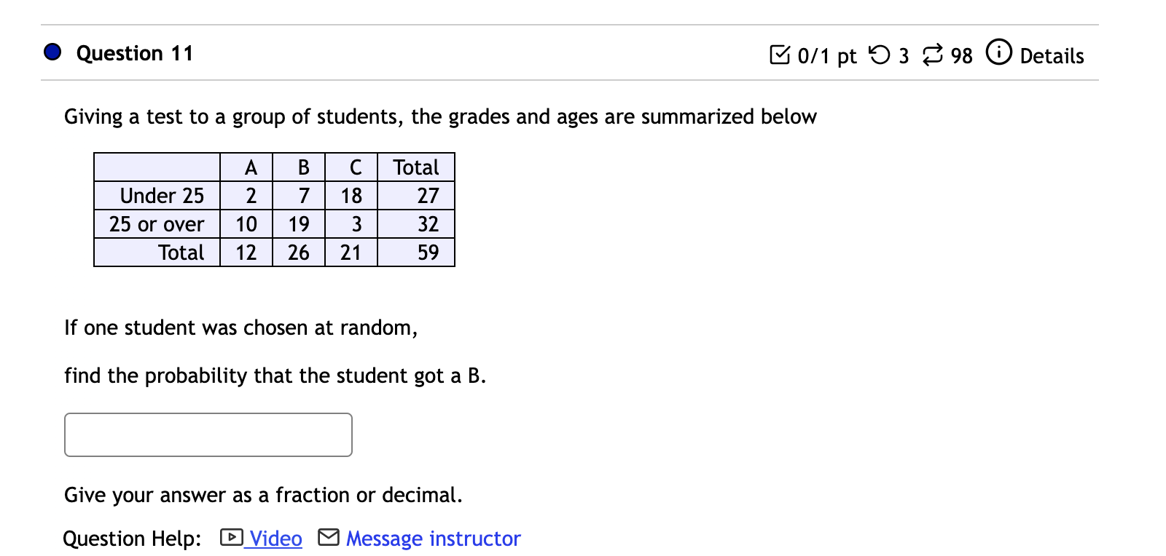Open the Details information panel
Viewport: 1166px width, 556px height.
click(1052, 55)
